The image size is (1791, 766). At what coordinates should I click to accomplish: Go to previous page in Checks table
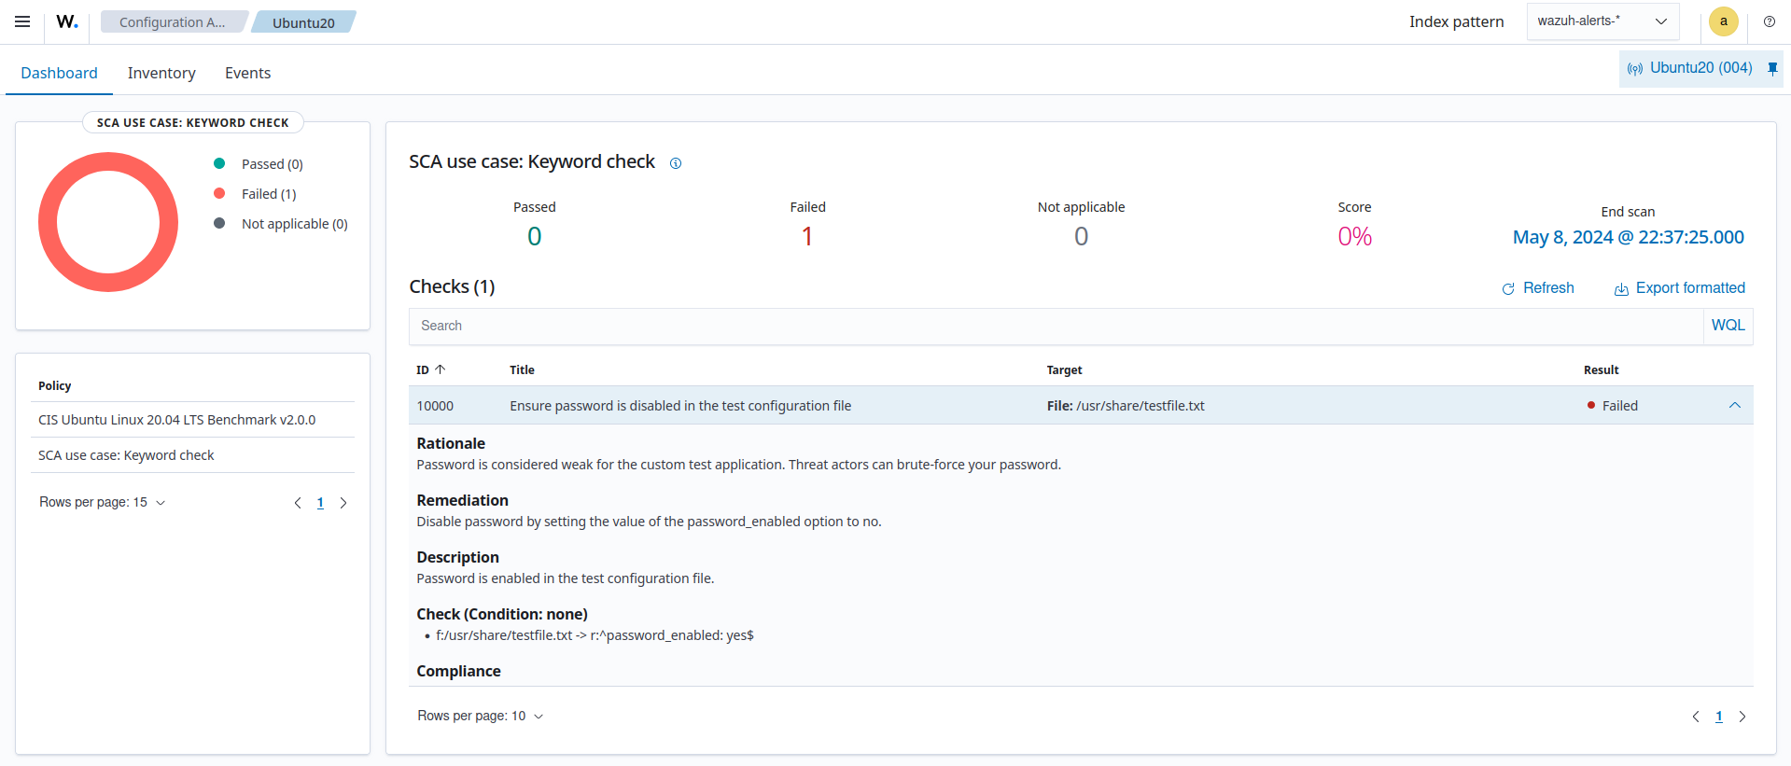coord(1695,717)
